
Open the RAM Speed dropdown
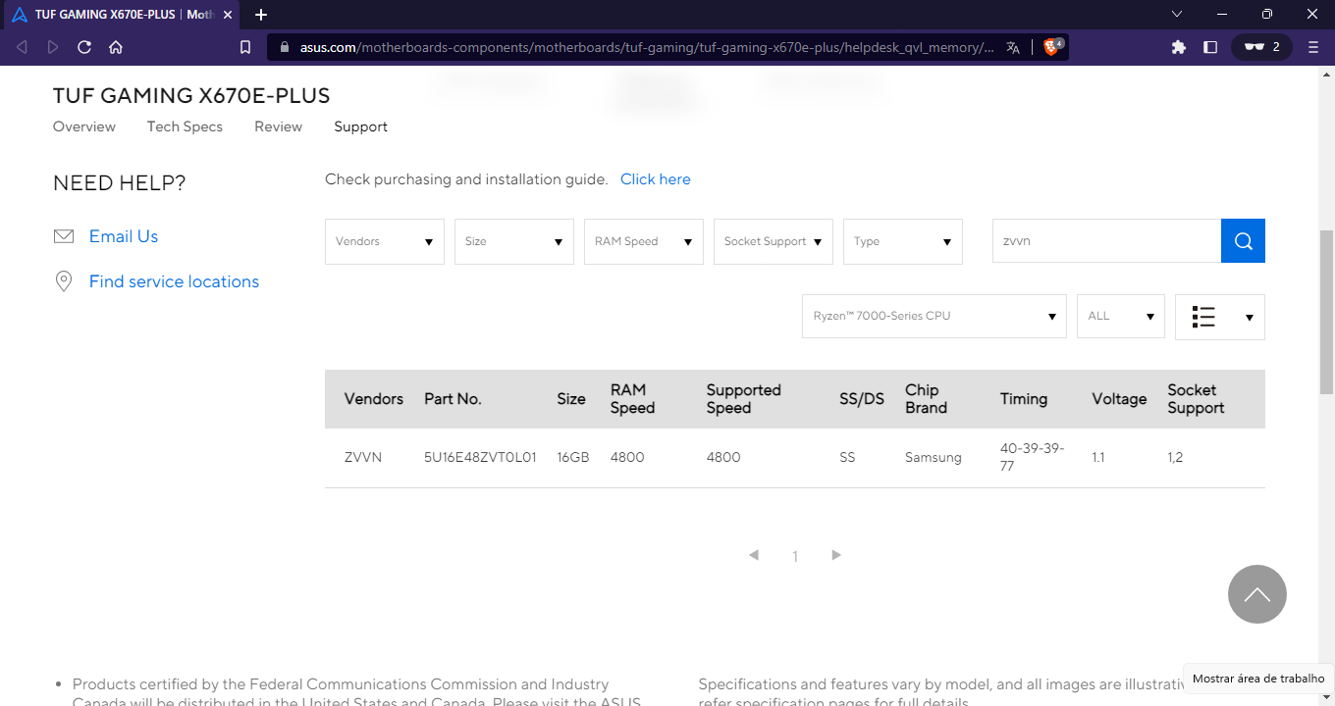(x=644, y=241)
